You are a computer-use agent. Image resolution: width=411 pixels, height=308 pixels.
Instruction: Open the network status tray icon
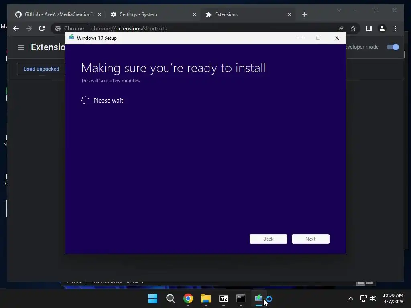(x=363, y=298)
